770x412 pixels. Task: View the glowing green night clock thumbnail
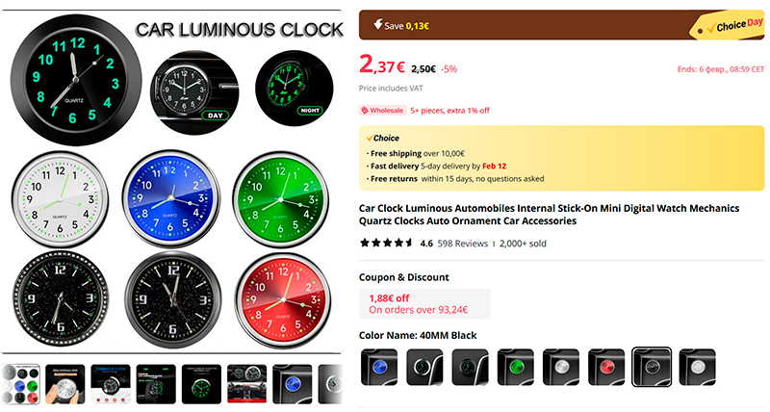pos(201,384)
